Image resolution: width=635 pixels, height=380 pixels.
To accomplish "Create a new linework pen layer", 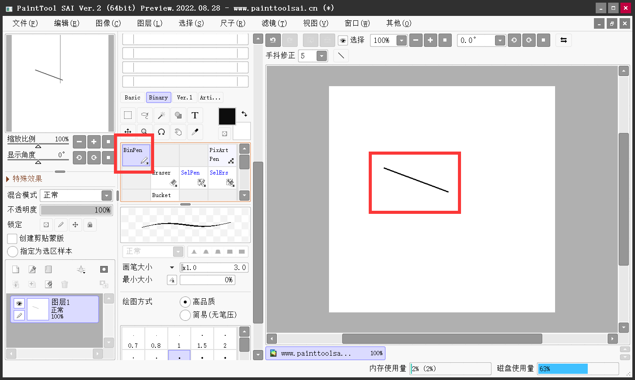I will click(32, 270).
